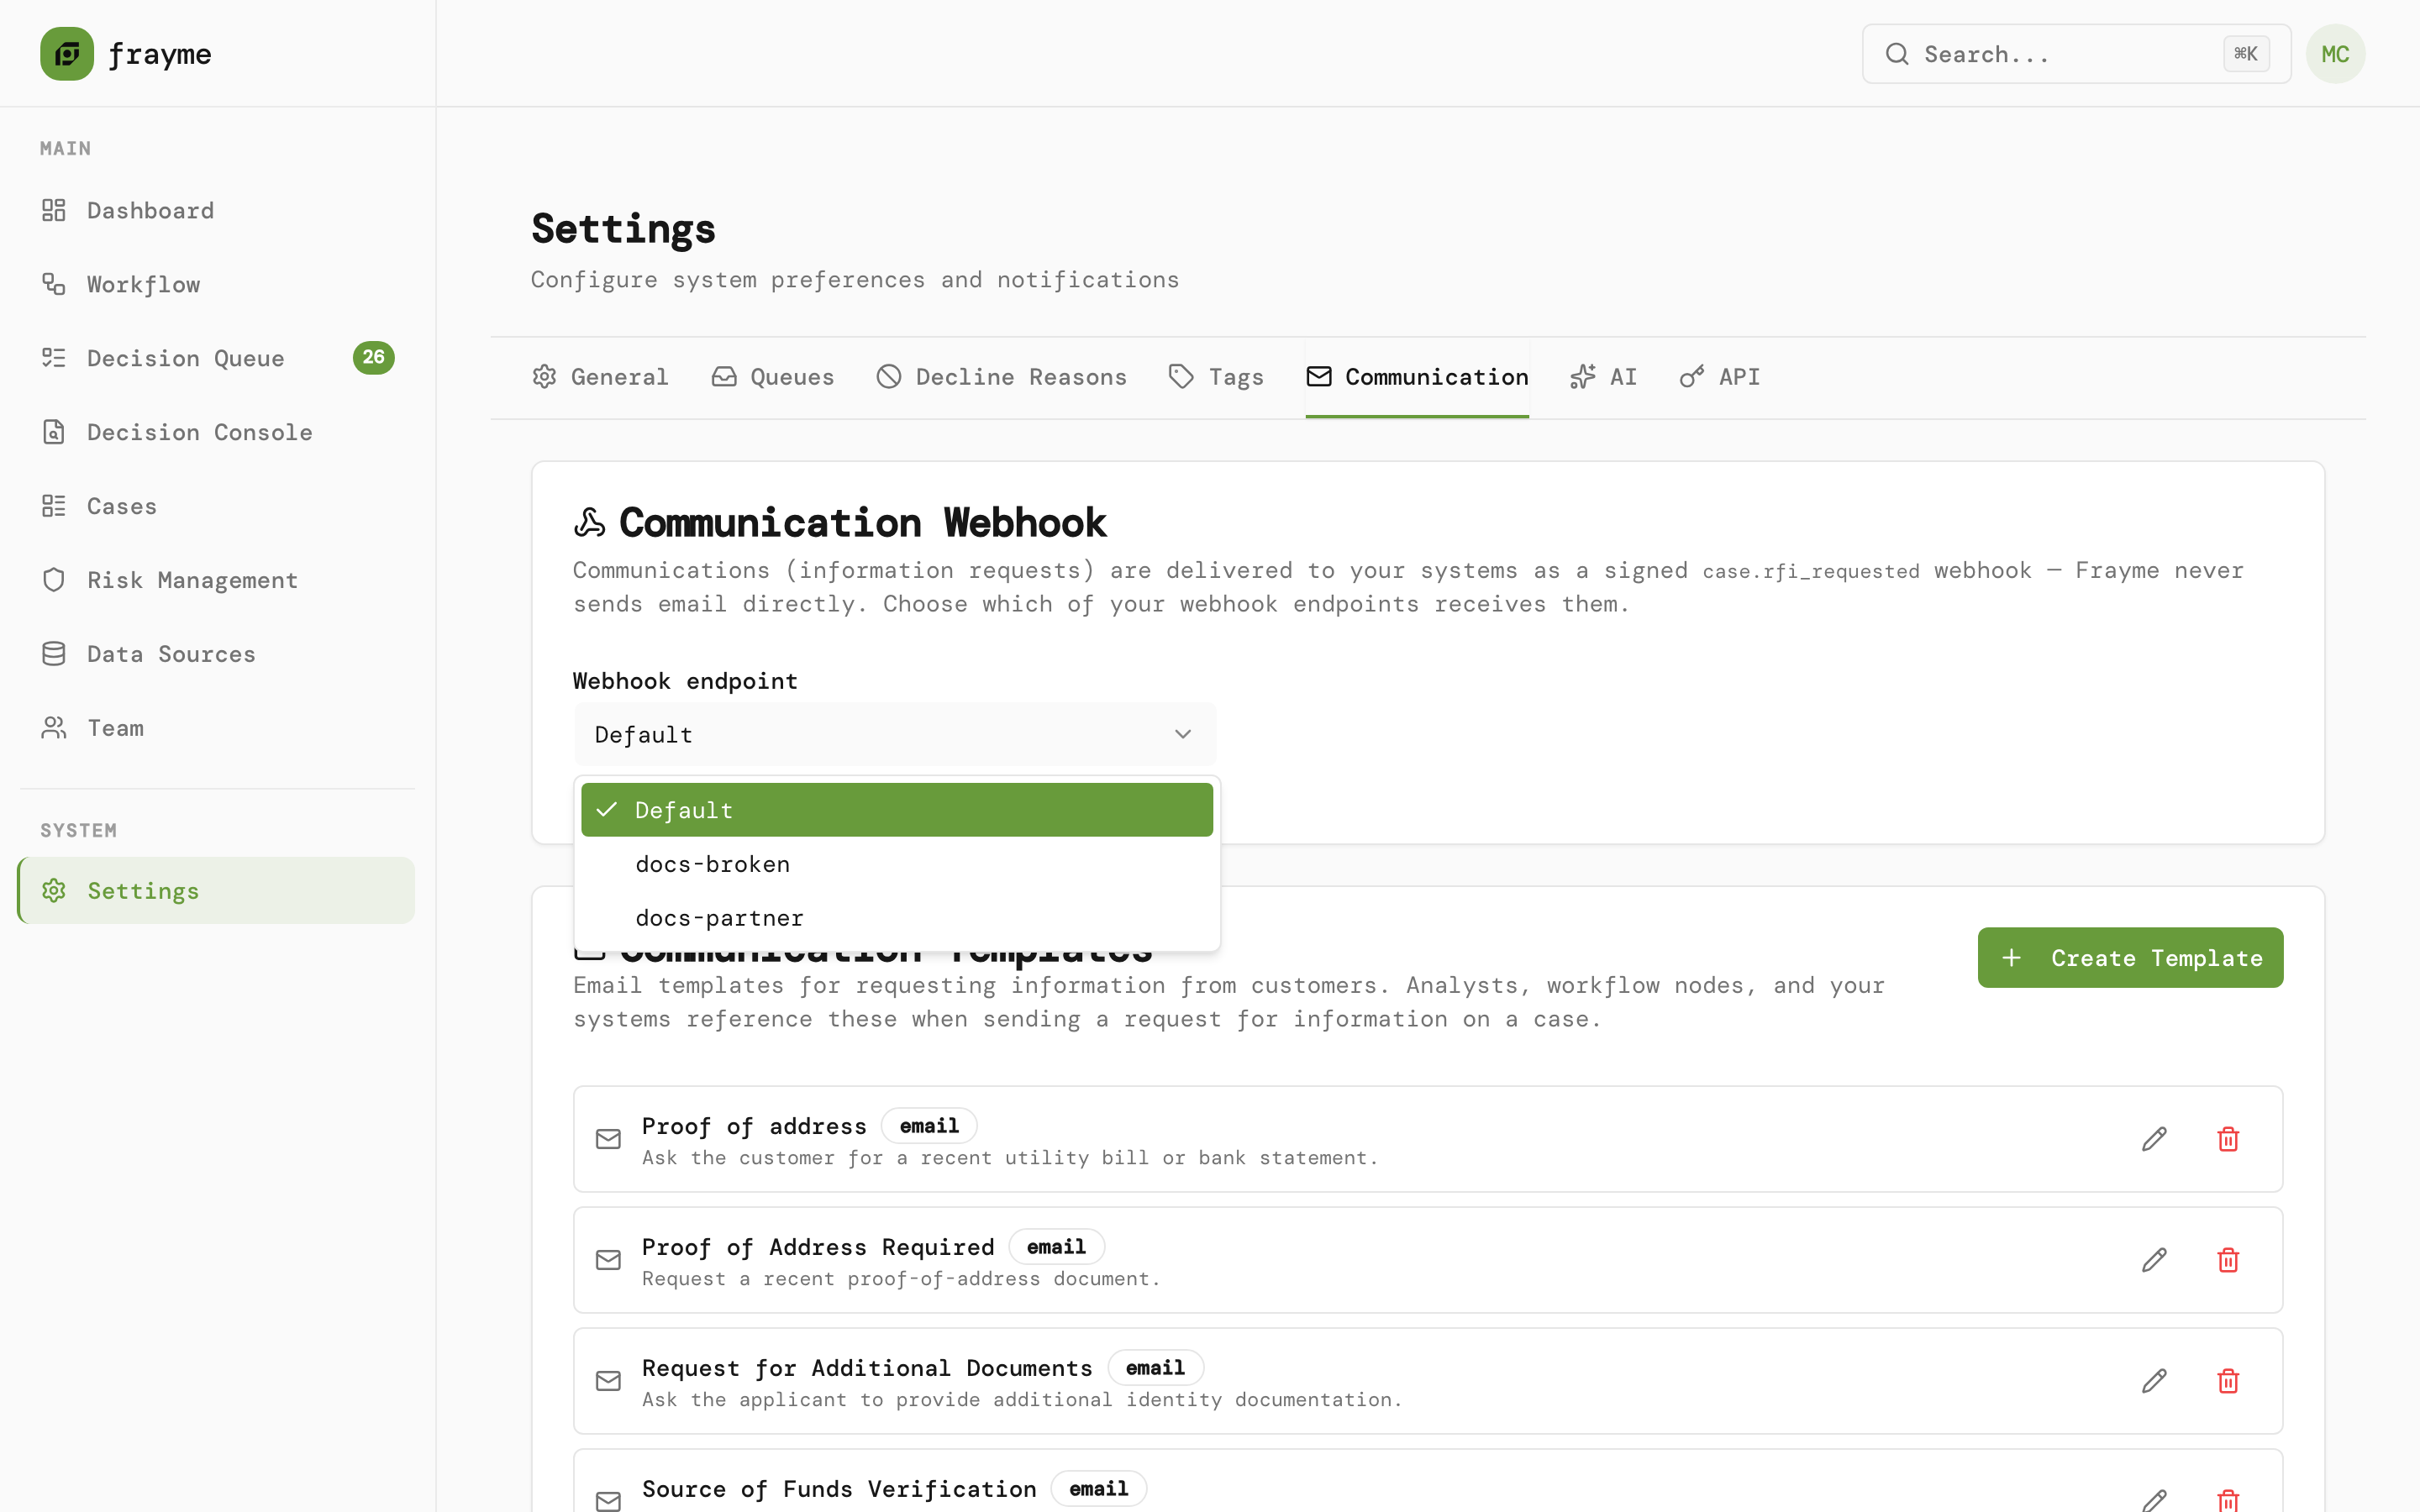Open the Tags tab
Viewport: 2420px width, 1512px height.
[1216, 377]
